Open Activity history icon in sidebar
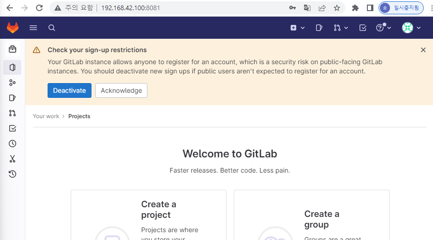The width and height of the screenshot is (433, 240). pos(12,174)
